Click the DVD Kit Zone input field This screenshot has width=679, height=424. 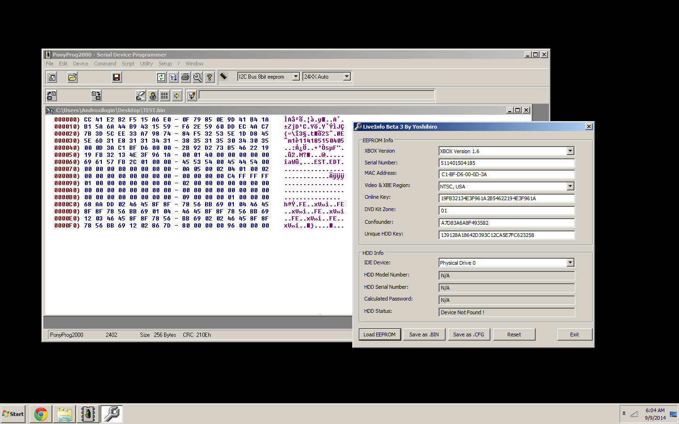pos(507,211)
